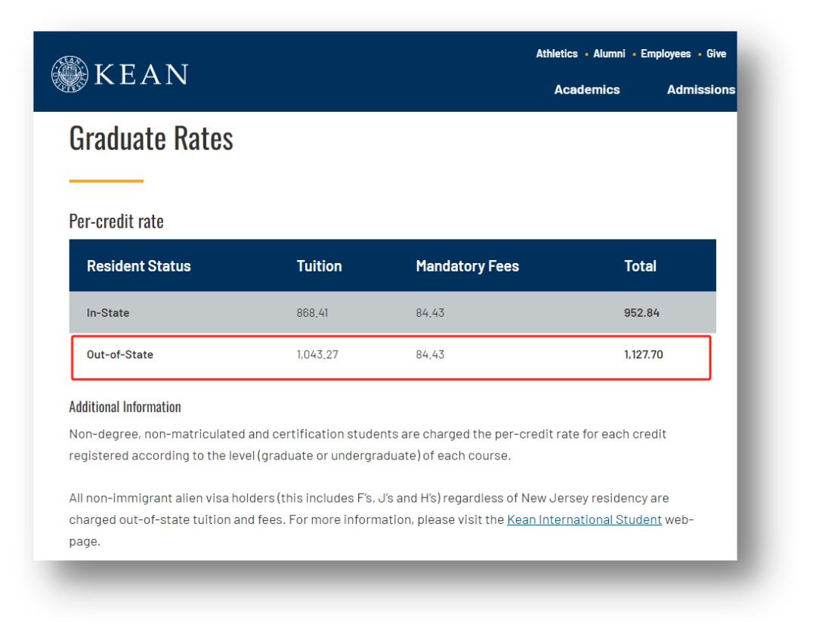816x635 pixels.
Task: Follow the Kean International Student link
Action: [x=584, y=519]
